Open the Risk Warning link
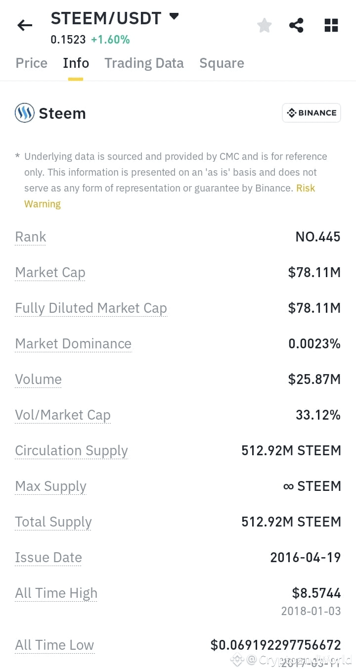Viewport: 356px width, 672px height. click(170, 196)
